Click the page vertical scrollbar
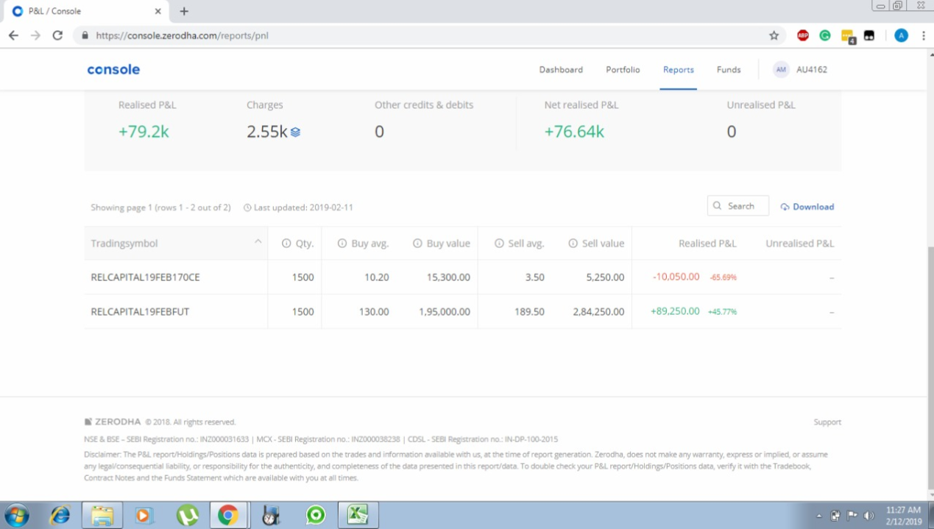934x529 pixels. (930, 372)
